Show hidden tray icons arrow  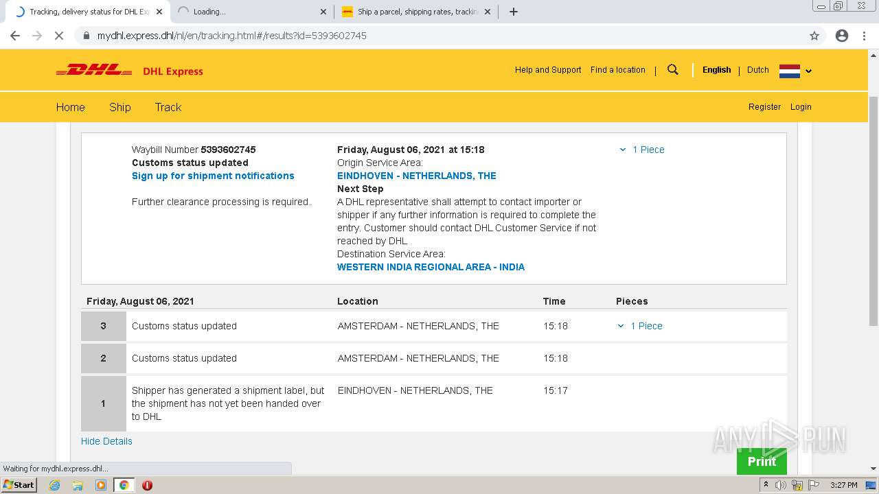coord(766,485)
